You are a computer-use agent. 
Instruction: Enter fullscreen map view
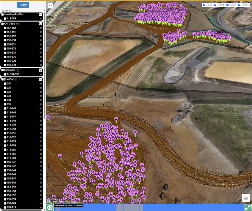click(x=248, y=208)
